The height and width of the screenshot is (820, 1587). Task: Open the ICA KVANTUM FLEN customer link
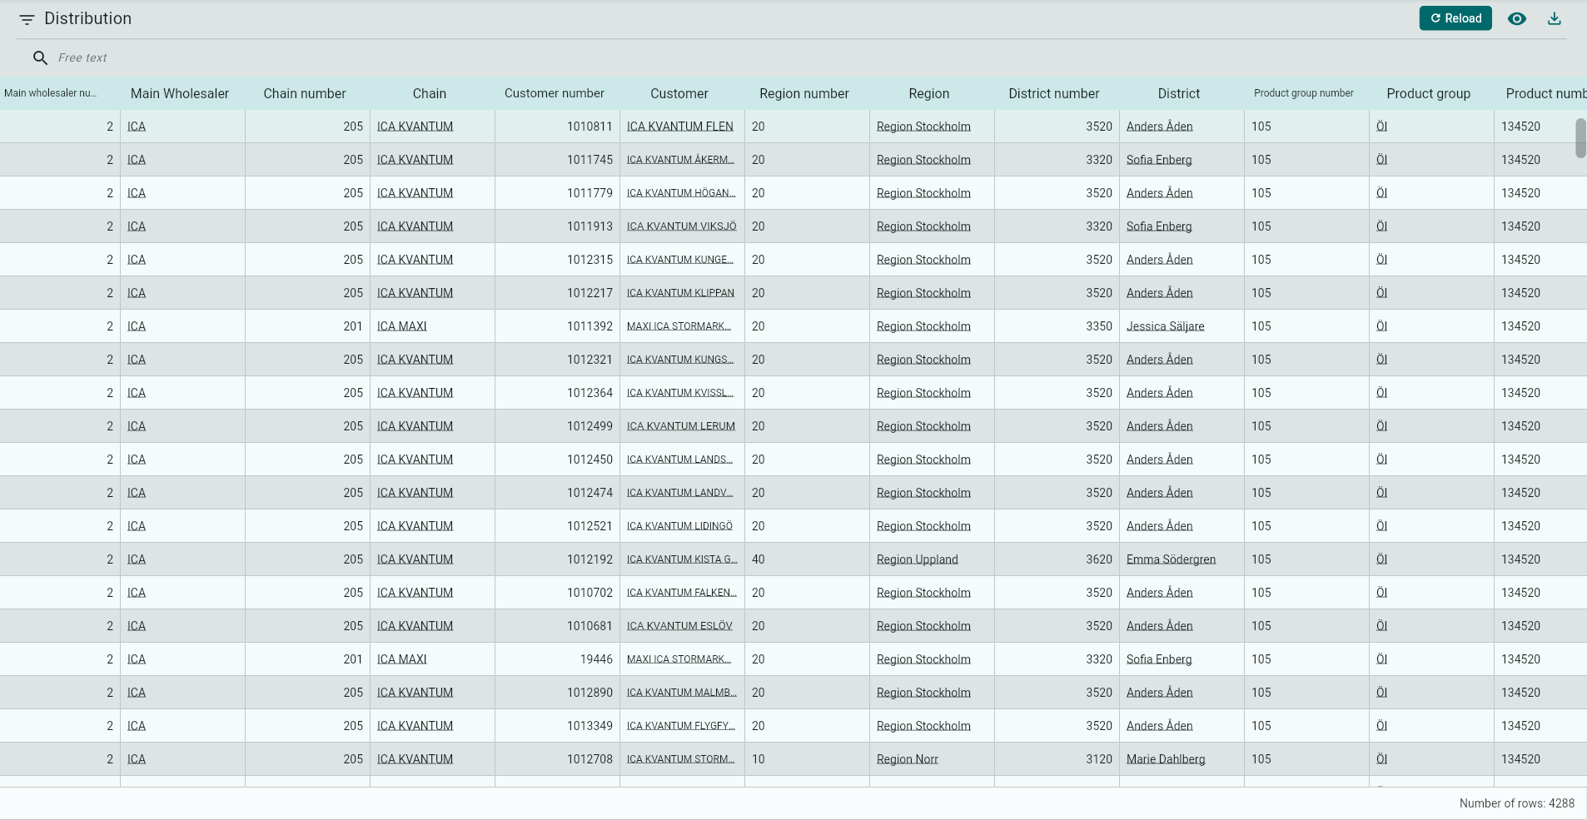[680, 127]
